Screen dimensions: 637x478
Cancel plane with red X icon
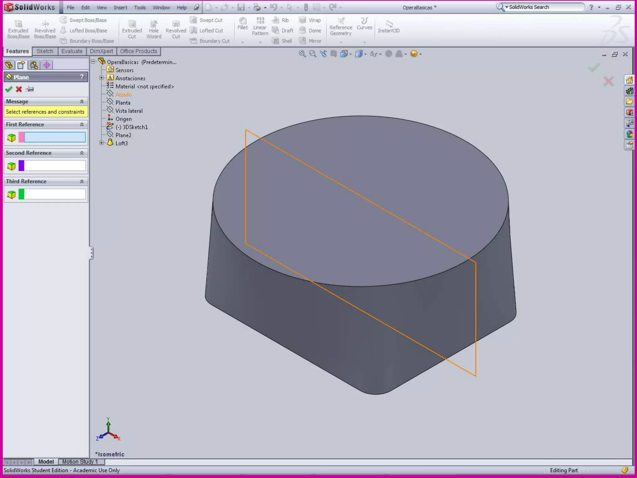19,89
